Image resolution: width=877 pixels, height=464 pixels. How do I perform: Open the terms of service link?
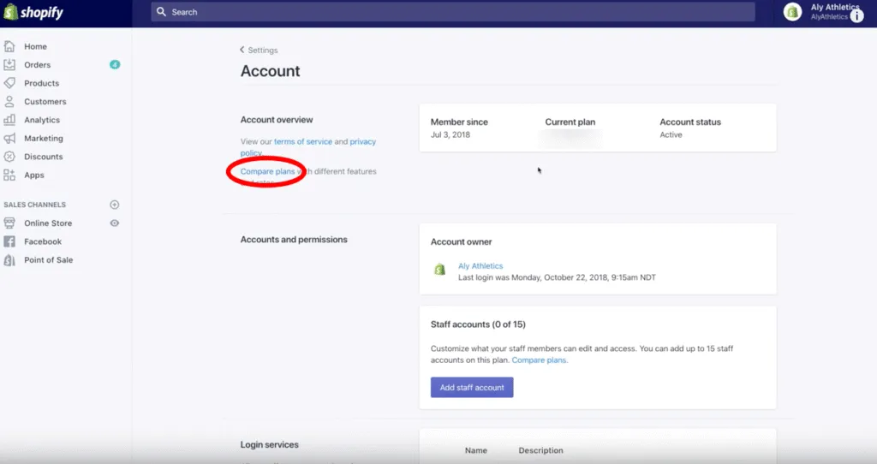point(303,141)
